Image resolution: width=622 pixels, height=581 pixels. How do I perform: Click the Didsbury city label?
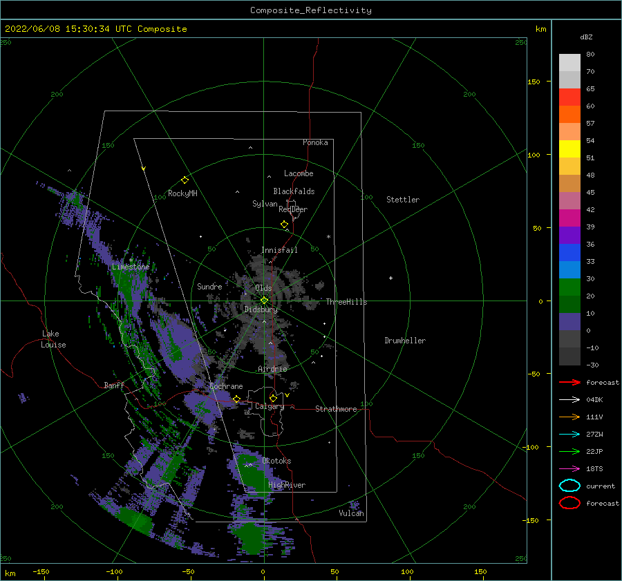point(261,309)
